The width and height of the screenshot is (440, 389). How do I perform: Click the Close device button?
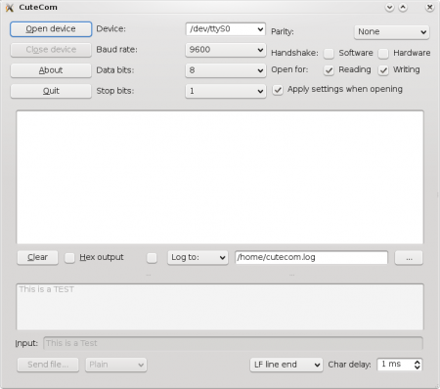pyautogui.click(x=51, y=50)
